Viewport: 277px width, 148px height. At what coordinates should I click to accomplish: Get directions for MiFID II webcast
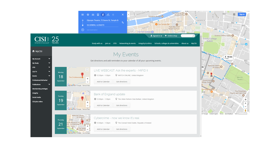coord(122,82)
